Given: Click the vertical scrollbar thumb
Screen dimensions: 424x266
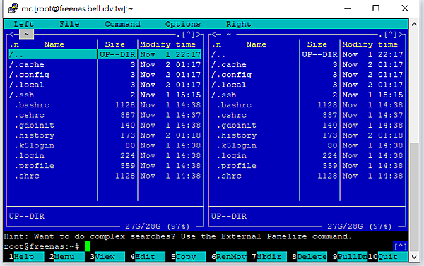Looking at the screenshot, I should point(414,197).
